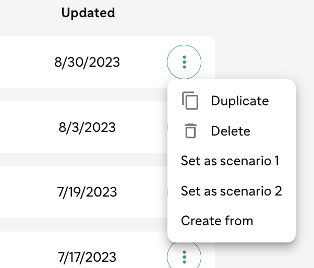Choose the Delete menu entry text
This screenshot has width=314, height=268.
coord(231,131)
